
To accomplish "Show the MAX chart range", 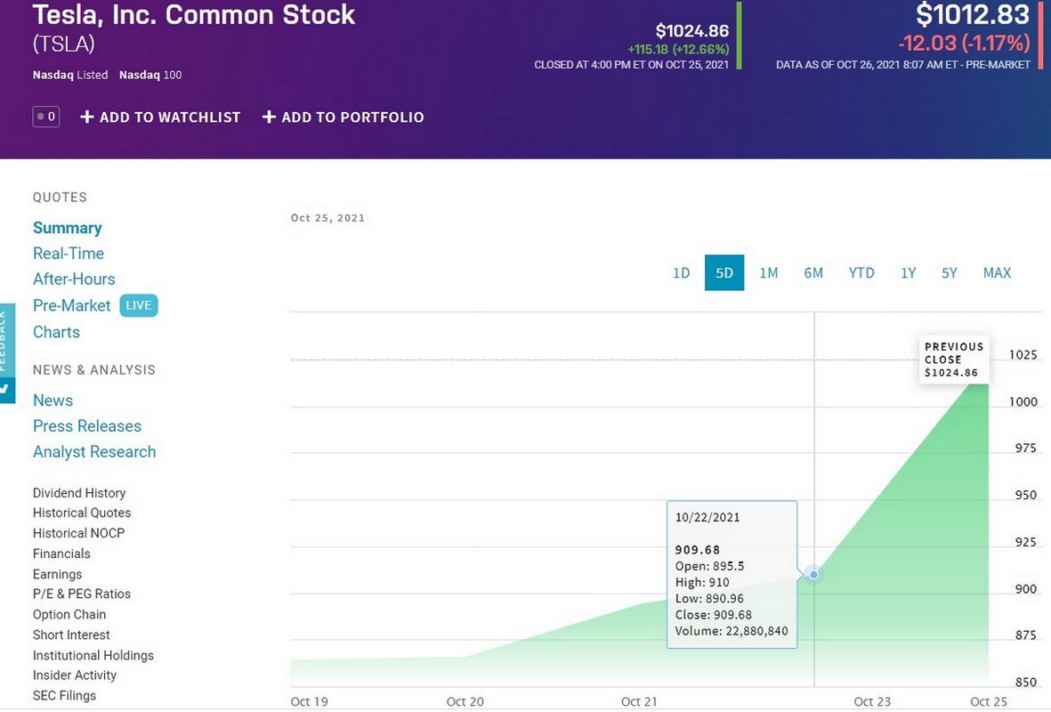I will pos(997,273).
